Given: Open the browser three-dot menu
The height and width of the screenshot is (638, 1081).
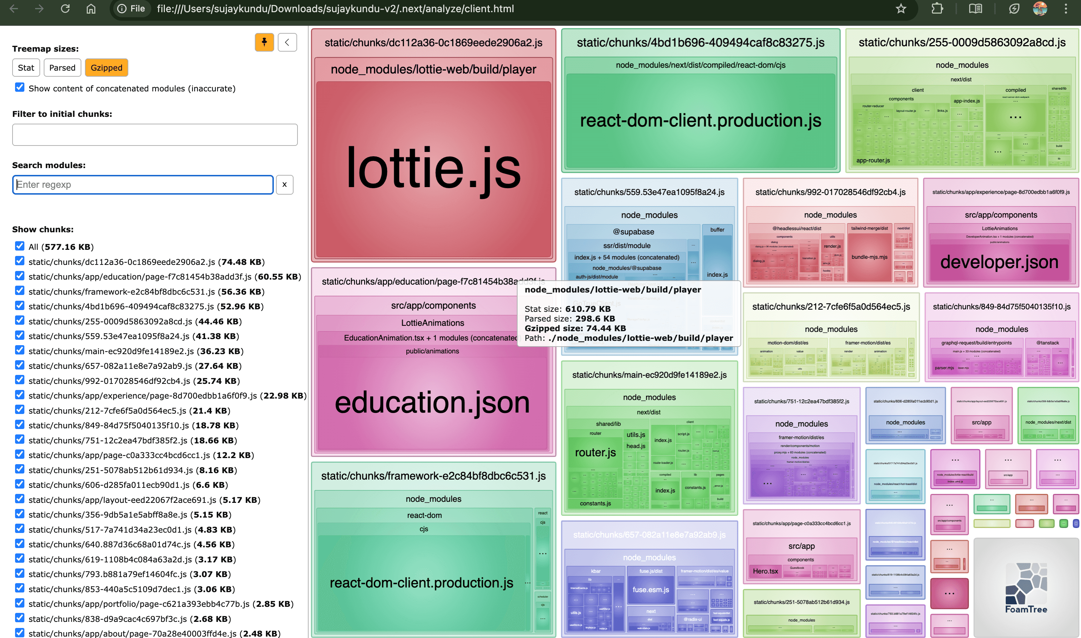Looking at the screenshot, I should pyautogui.click(x=1066, y=9).
